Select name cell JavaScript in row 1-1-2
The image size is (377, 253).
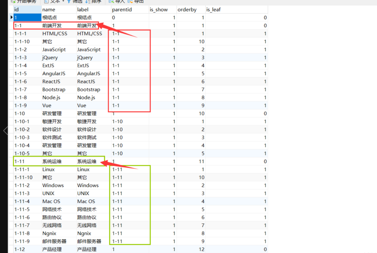59,50
